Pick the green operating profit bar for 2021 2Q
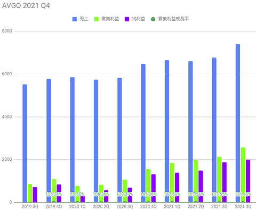 point(196,181)
